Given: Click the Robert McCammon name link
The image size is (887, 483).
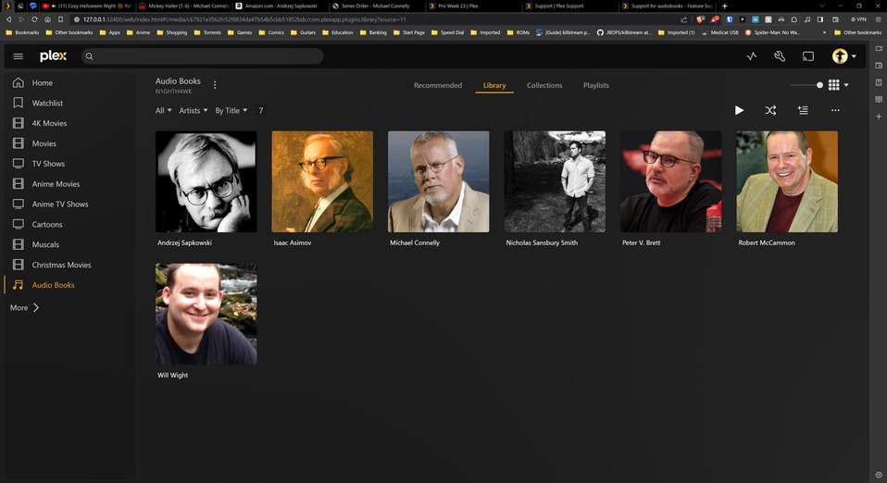Looking at the screenshot, I should [767, 242].
